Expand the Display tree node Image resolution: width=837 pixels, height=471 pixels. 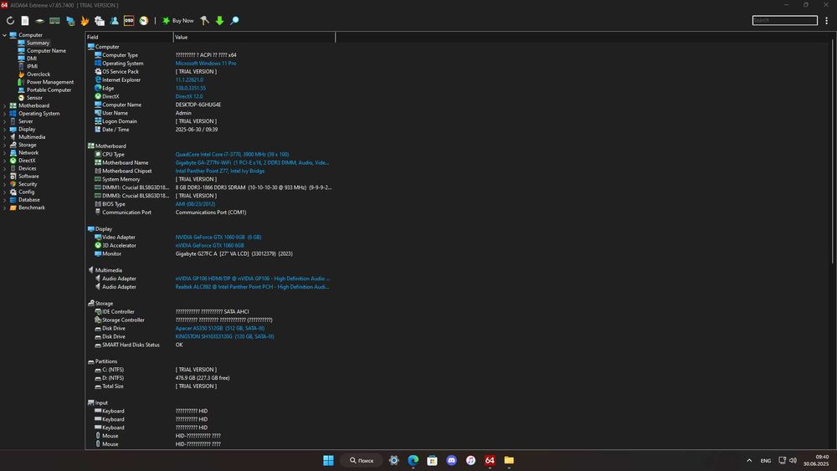pos(5,129)
